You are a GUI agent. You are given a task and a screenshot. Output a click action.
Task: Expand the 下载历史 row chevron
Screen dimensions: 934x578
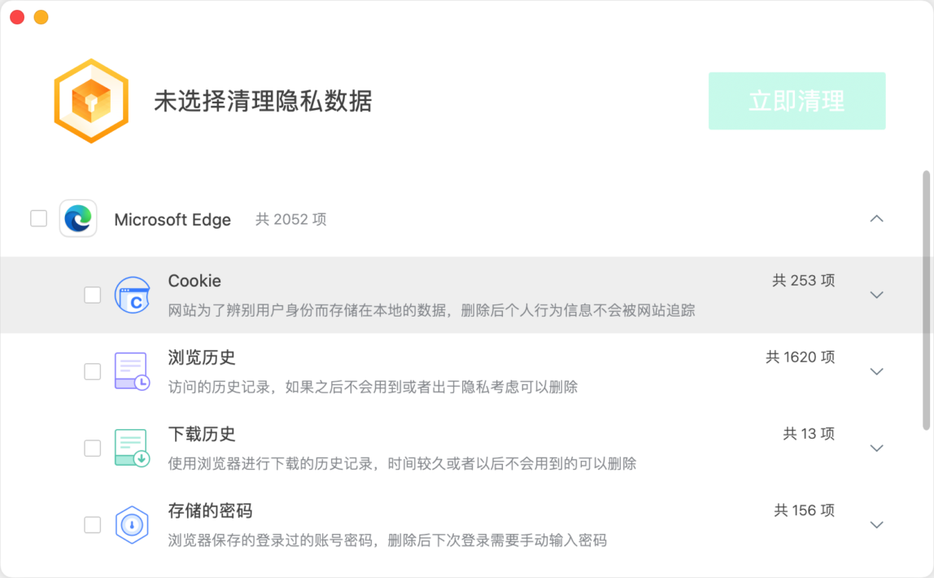[x=876, y=448]
